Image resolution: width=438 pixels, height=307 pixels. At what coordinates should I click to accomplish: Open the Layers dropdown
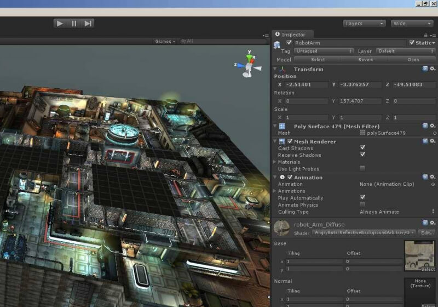[365, 24]
